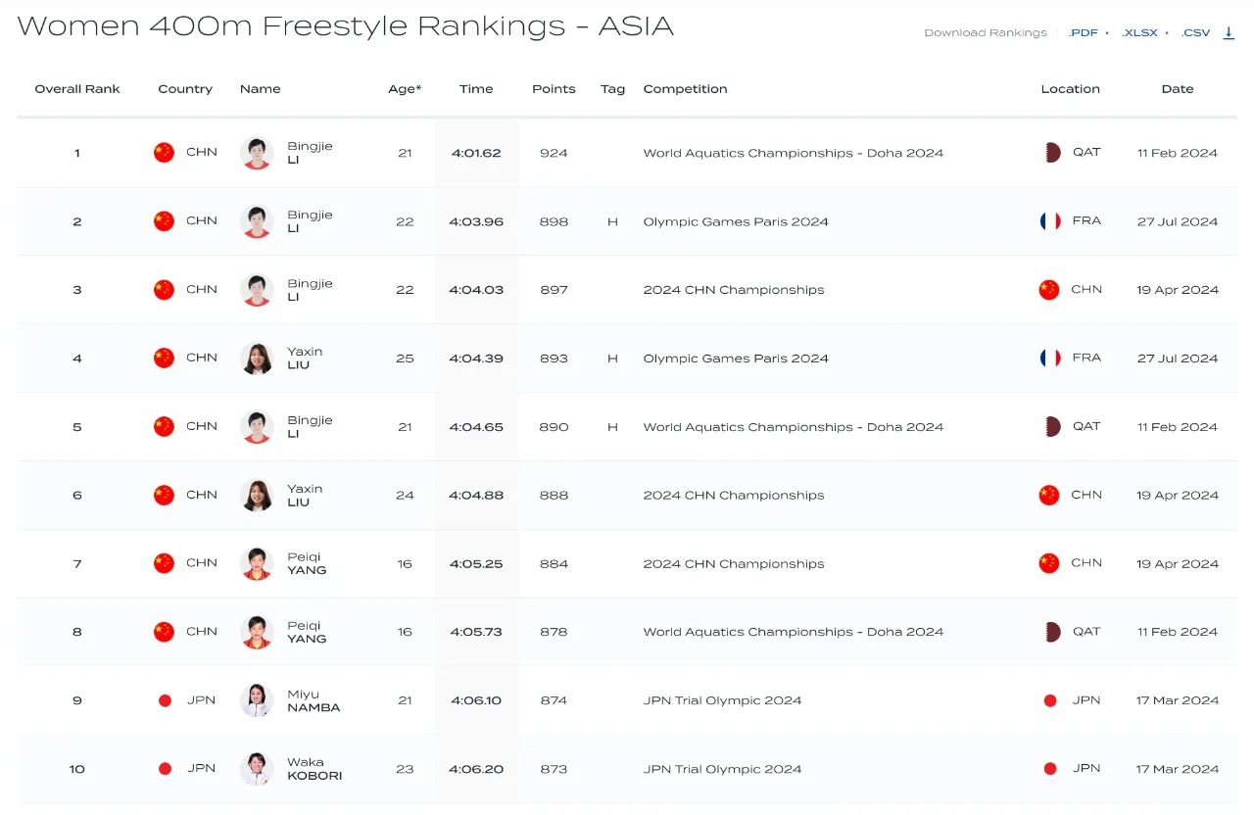Image resolution: width=1254 pixels, height=815 pixels.
Task: Click the Location column header
Action: [1070, 89]
